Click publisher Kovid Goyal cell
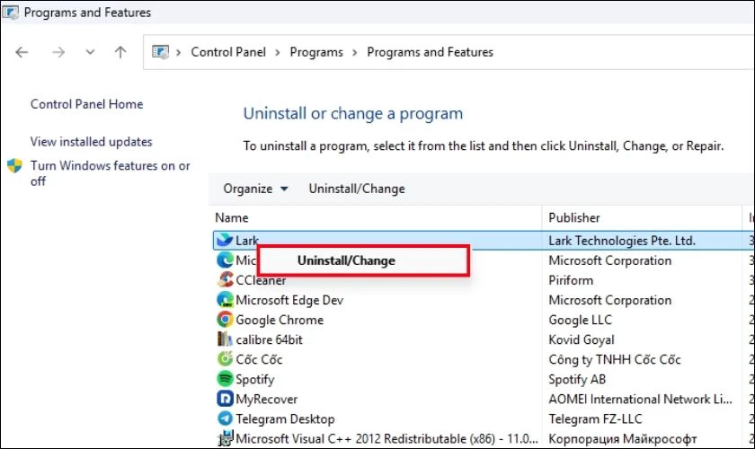The height and width of the screenshot is (449, 755). 582,339
